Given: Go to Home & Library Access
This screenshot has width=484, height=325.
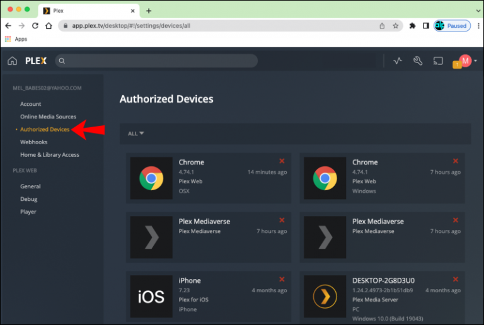Looking at the screenshot, I should click(50, 154).
